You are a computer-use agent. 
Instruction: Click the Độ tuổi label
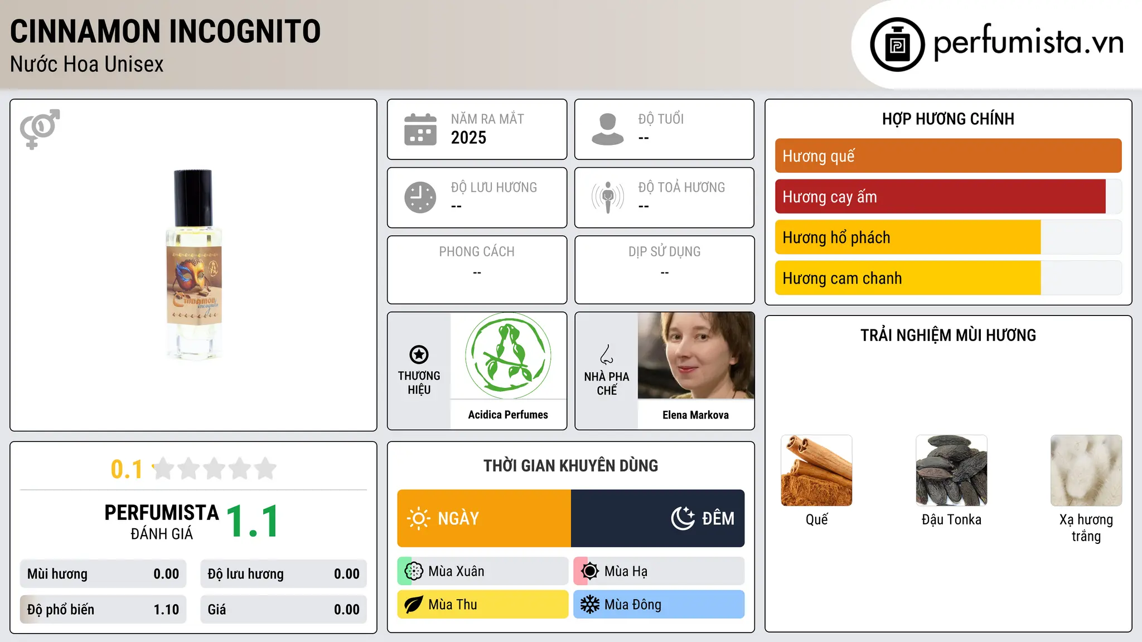(x=661, y=119)
